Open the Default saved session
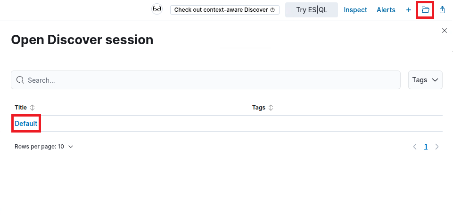Screen dimensions: 453x219 [26, 124]
